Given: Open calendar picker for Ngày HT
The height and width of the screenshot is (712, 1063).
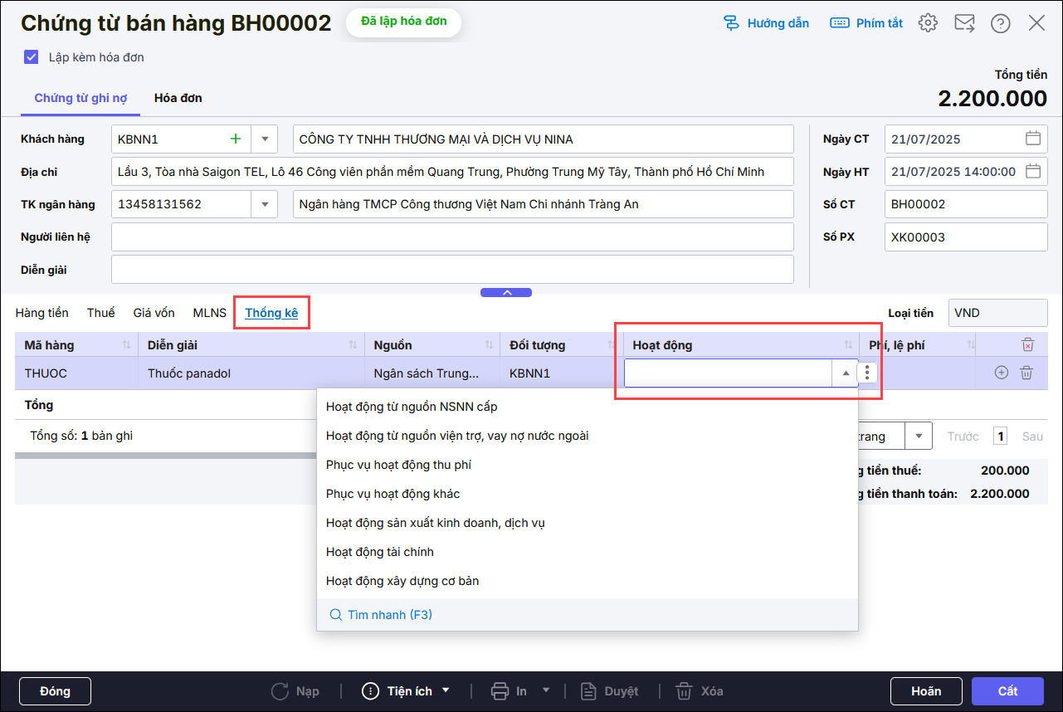Looking at the screenshot, I should point(1033,172).
